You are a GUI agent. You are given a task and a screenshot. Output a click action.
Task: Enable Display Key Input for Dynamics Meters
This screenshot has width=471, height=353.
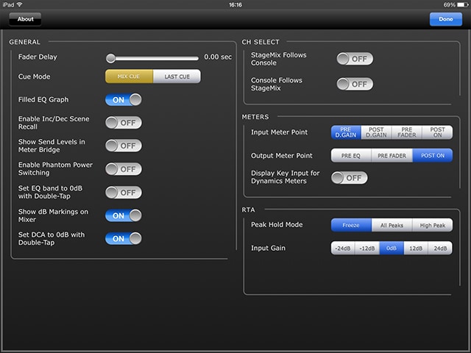click(x=349, y=177)
